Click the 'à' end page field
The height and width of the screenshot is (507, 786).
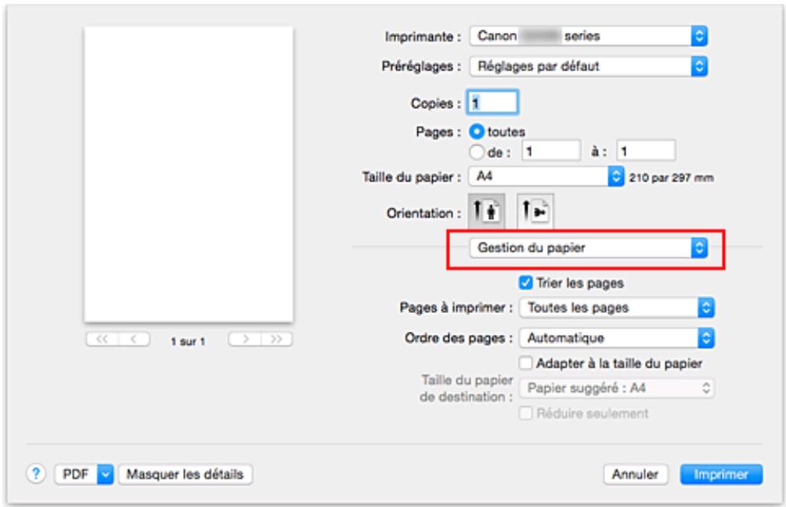(x=646, y=151)
